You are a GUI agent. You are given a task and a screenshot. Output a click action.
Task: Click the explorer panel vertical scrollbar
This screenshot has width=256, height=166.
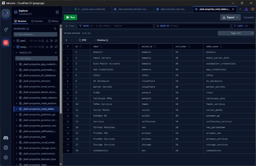tap(61, 70)
